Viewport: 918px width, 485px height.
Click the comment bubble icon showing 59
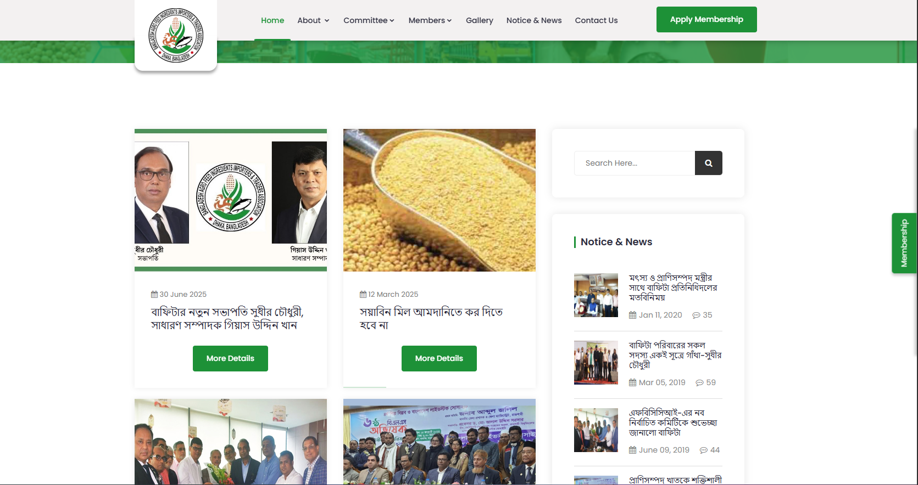point(699,383)
